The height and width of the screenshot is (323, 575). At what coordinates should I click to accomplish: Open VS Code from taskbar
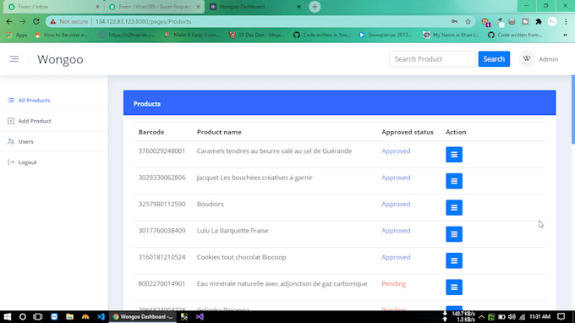click(x=101, y=317)
